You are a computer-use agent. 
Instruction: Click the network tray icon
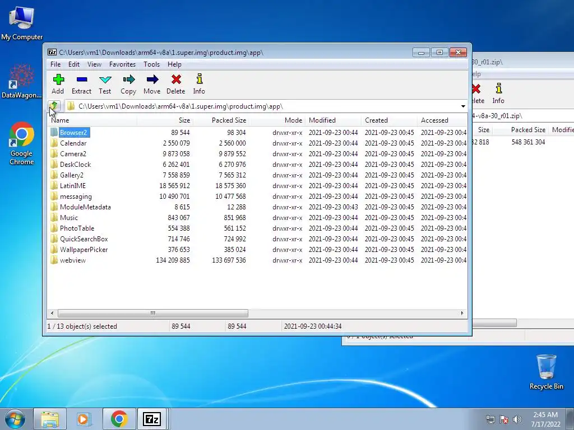(x=490, y=419)
